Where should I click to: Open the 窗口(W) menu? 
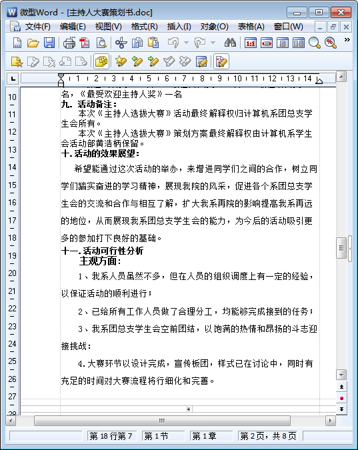[x=288, y=27]
